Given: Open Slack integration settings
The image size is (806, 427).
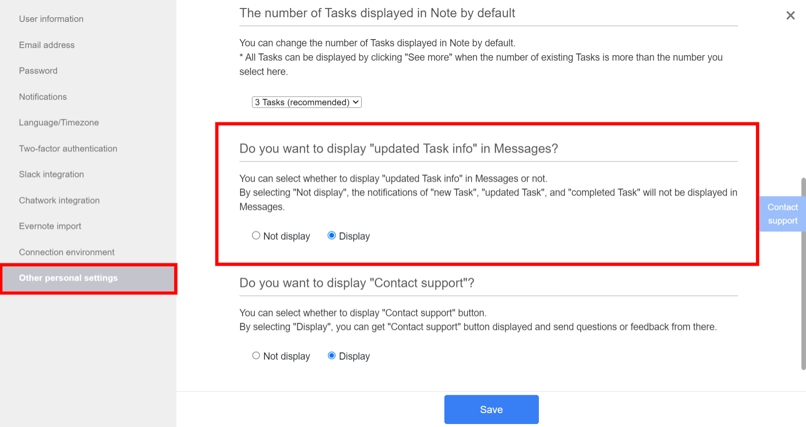Looking at the screenshot, I should [51, 174].
